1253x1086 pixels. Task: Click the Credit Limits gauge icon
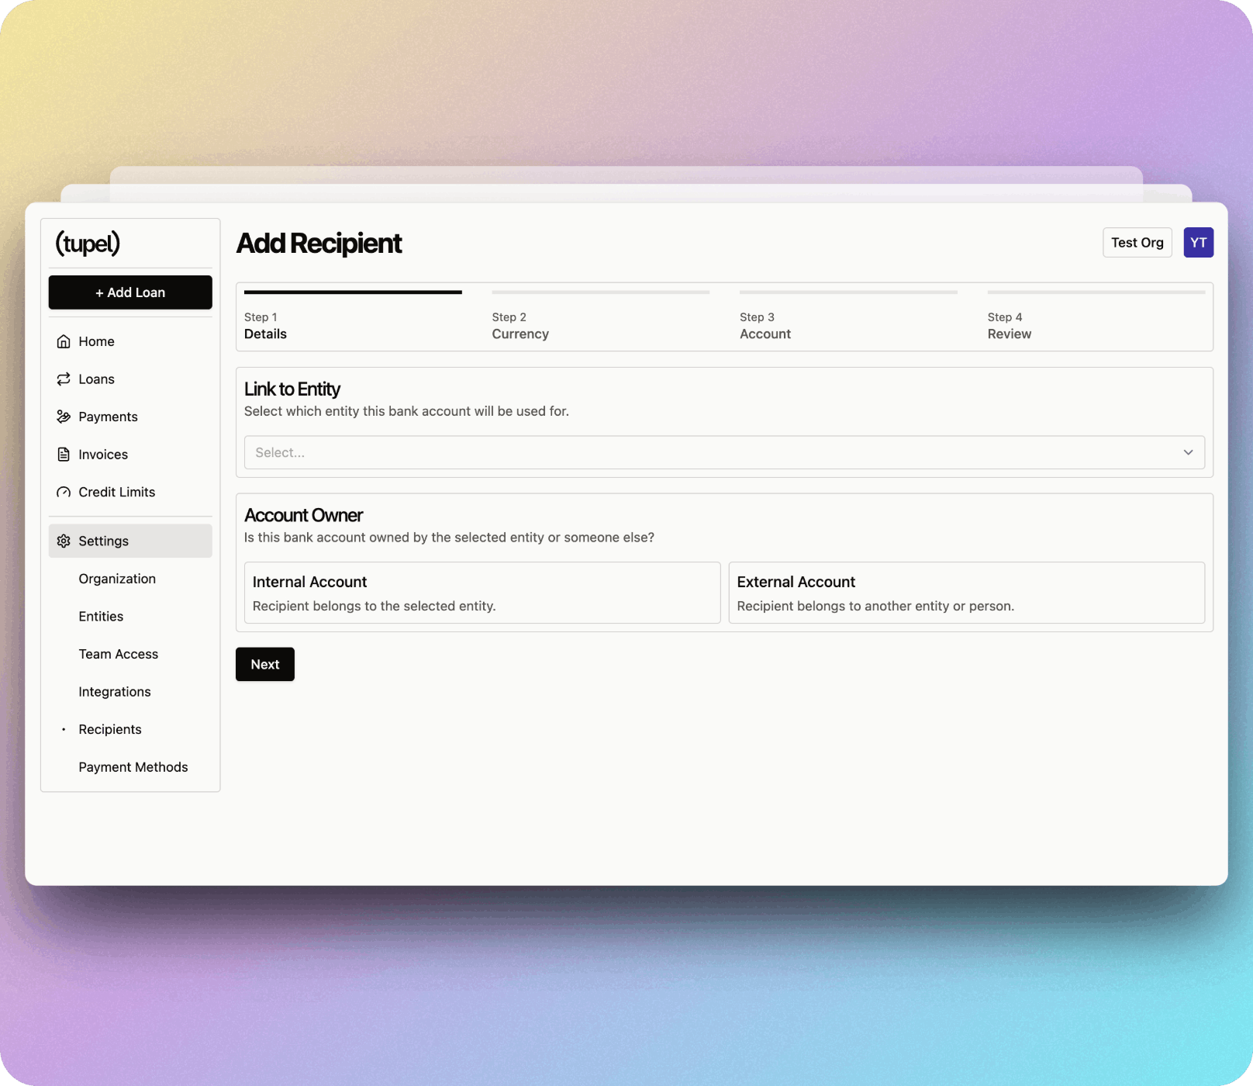click(x=64, y=493)
